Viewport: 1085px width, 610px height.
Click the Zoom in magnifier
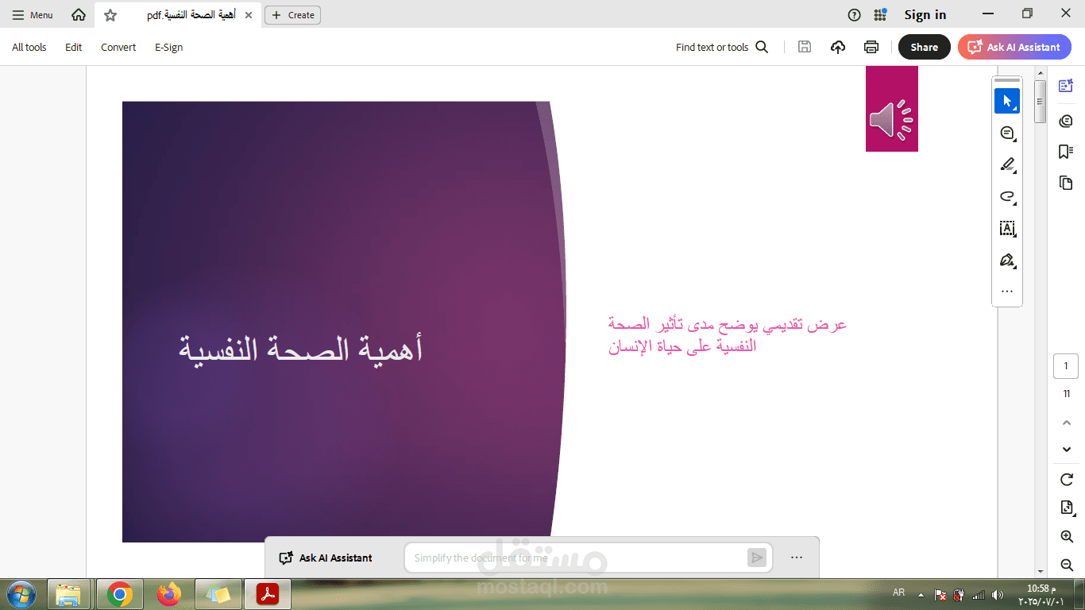click(1067, 537)
